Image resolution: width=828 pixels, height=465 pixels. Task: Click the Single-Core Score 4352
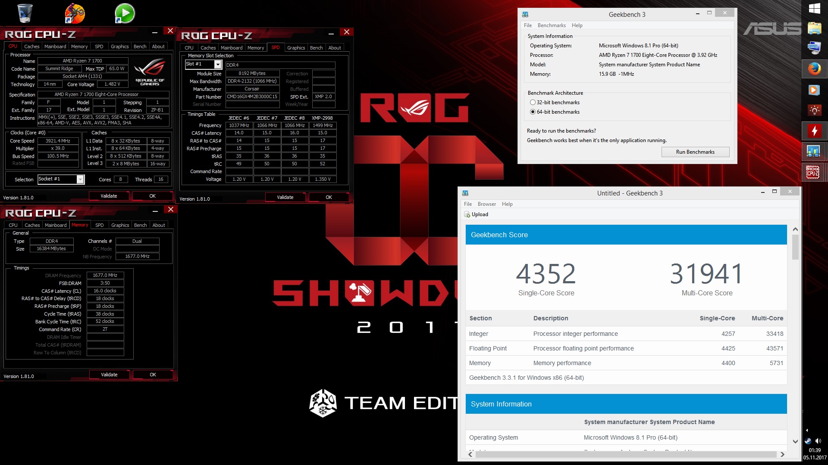(x=546, y=274)
